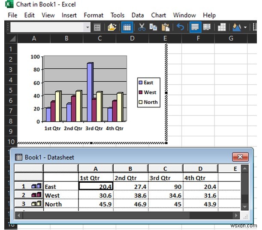Click the 3rd Qtr datasheet header cell
The image size is (262, 230).
(166, 178)
